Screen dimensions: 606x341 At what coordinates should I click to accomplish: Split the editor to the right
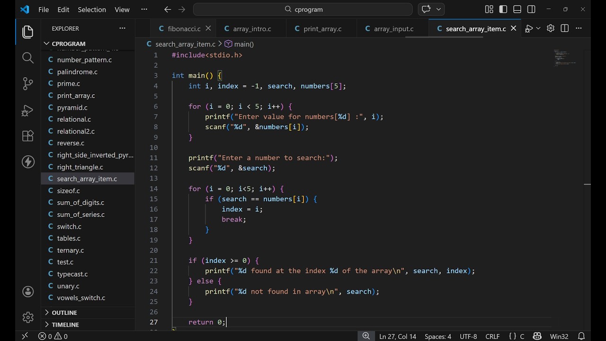coord(564,28)
